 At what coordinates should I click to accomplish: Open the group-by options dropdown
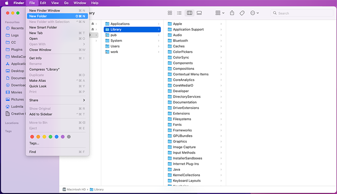[220, 13]
